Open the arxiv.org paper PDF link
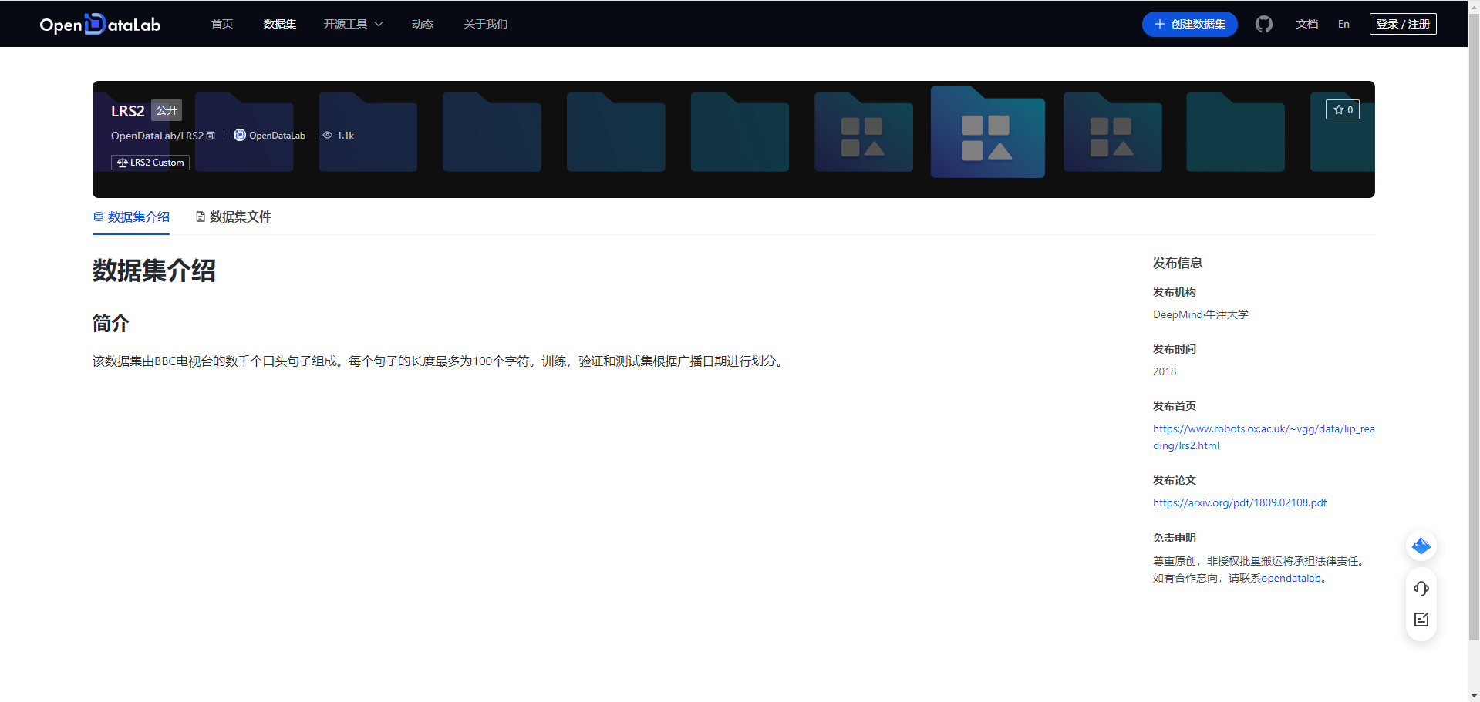The width and height of the screenshot is (1480, 702). click(x=1239, y=502)
